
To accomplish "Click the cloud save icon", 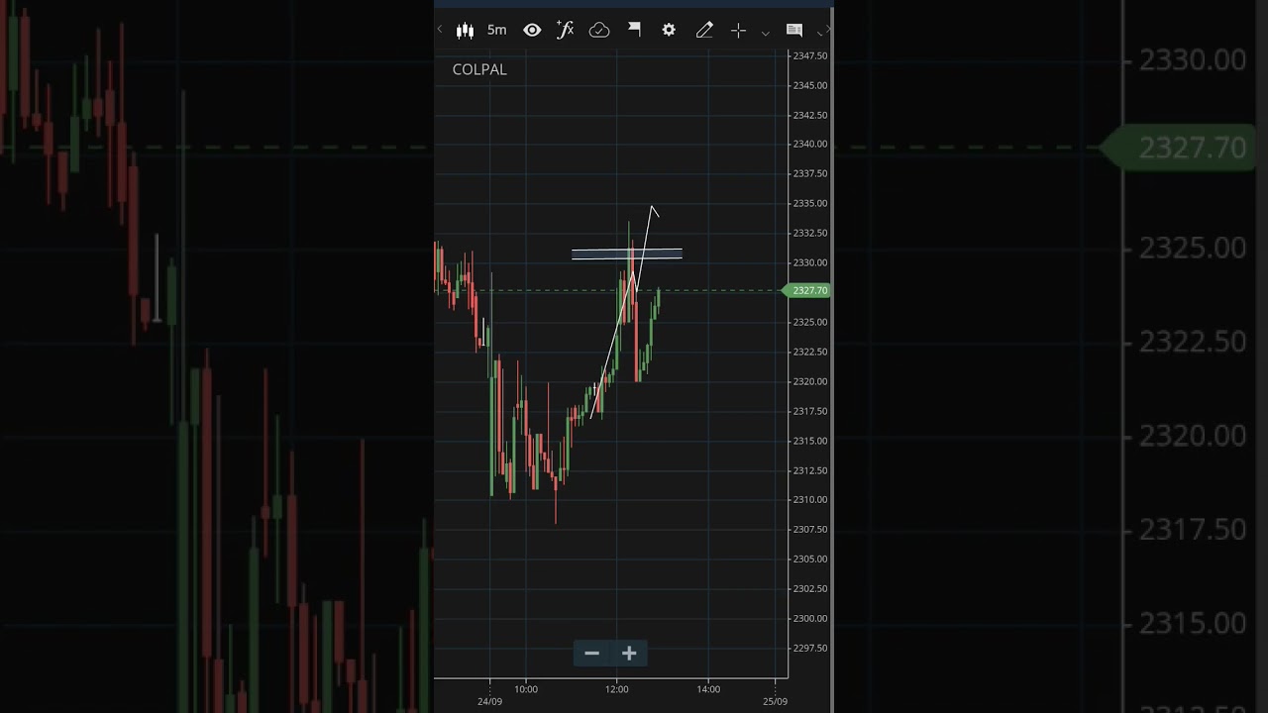I will click(599, 31).
